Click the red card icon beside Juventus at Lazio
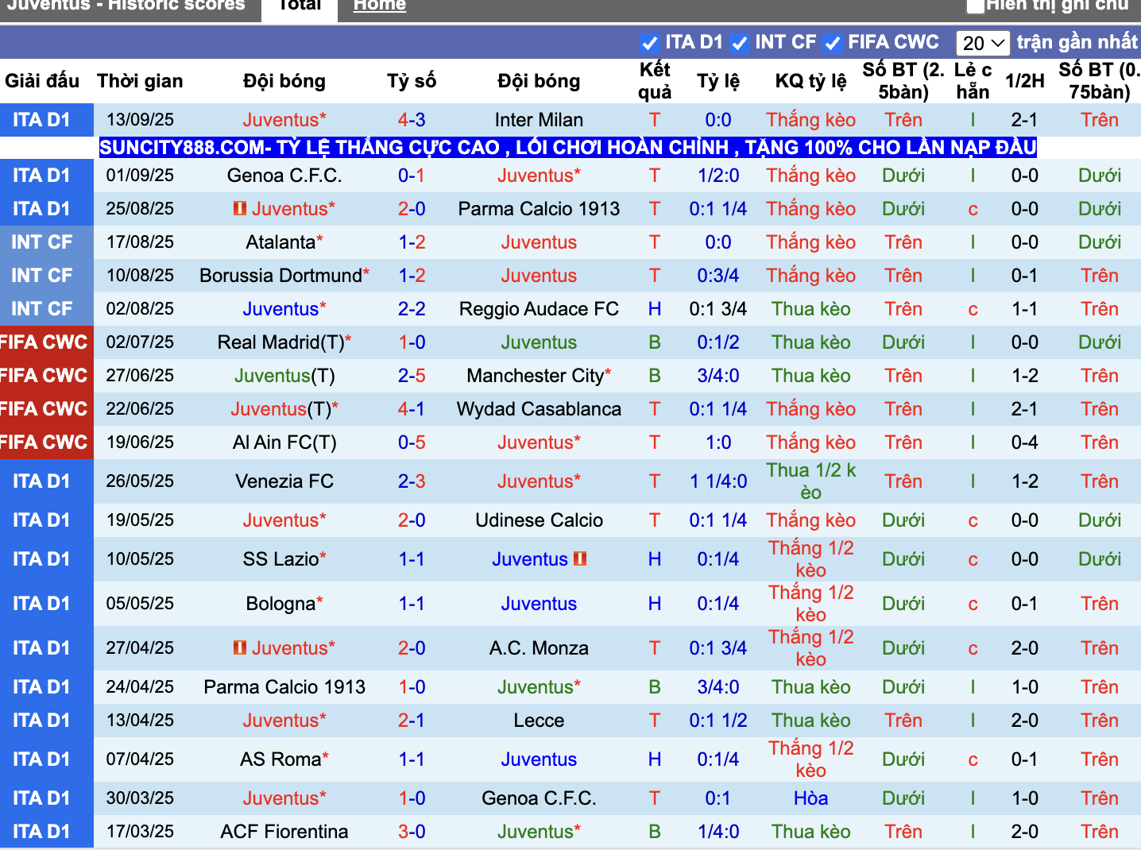Image resolution: width=1141 pixels, height=850 pixels. pos(580,558)
